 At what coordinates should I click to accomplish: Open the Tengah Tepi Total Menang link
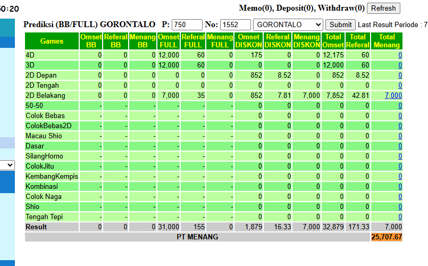[400, 217]
